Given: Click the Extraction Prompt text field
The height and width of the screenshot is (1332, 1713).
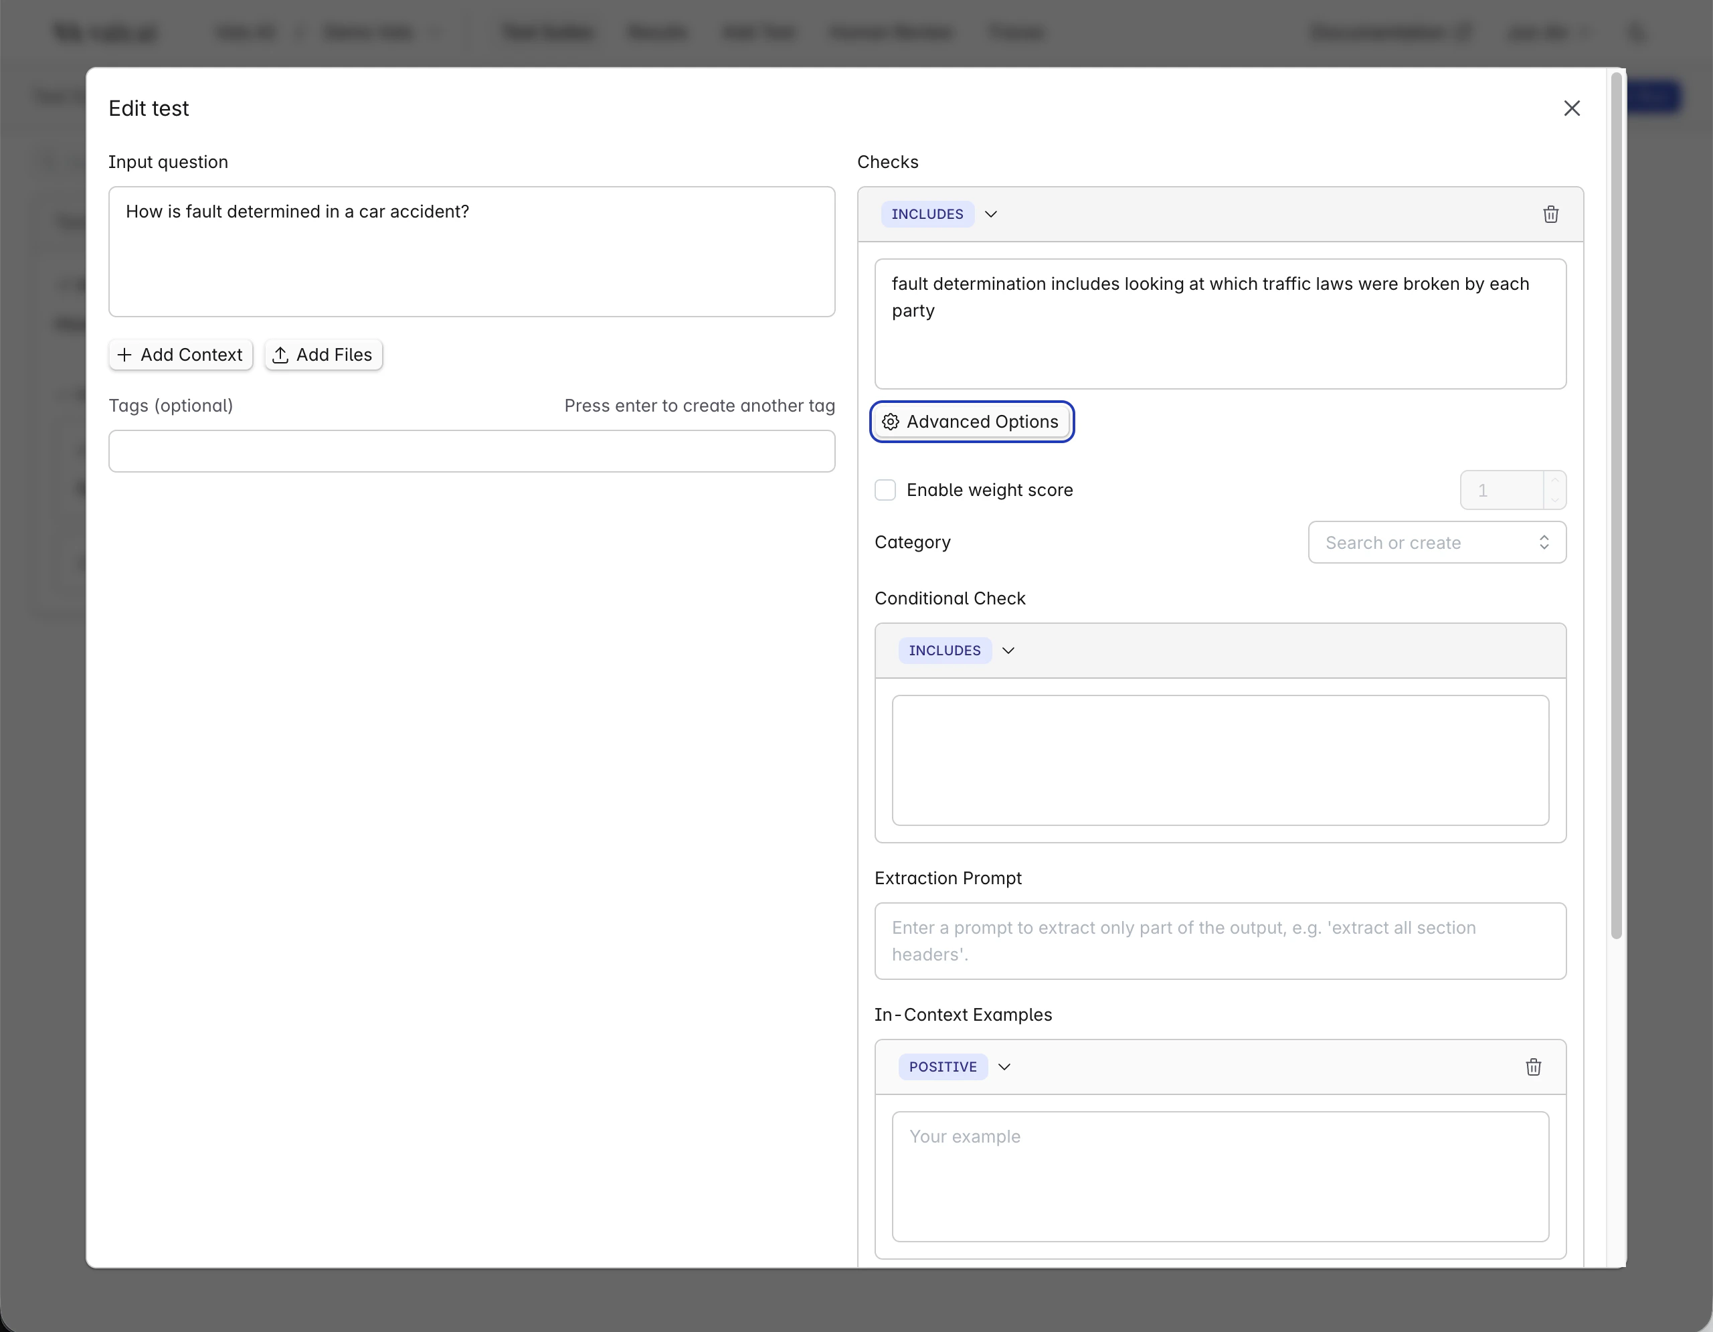Looking at the screenshot, I should [1220, 940].
